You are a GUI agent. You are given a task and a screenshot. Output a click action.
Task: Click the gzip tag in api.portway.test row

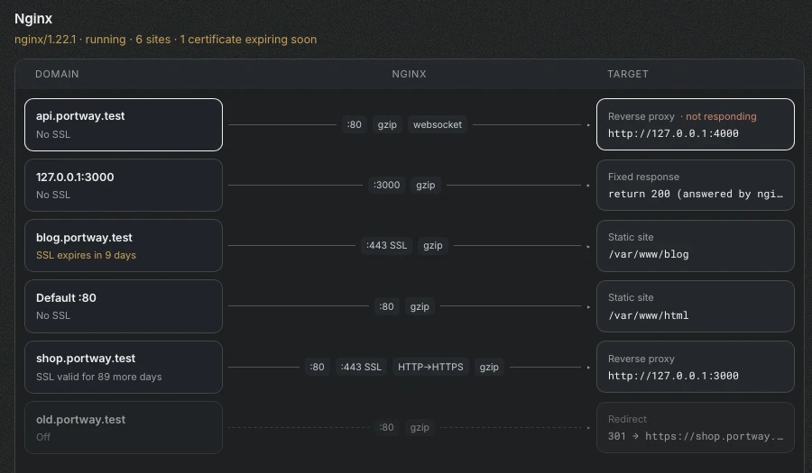[x=387, y=124]
